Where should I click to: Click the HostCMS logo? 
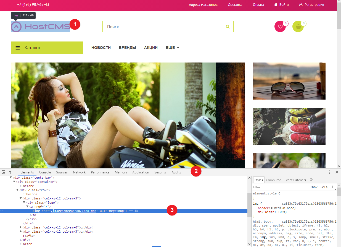(40, 27)
